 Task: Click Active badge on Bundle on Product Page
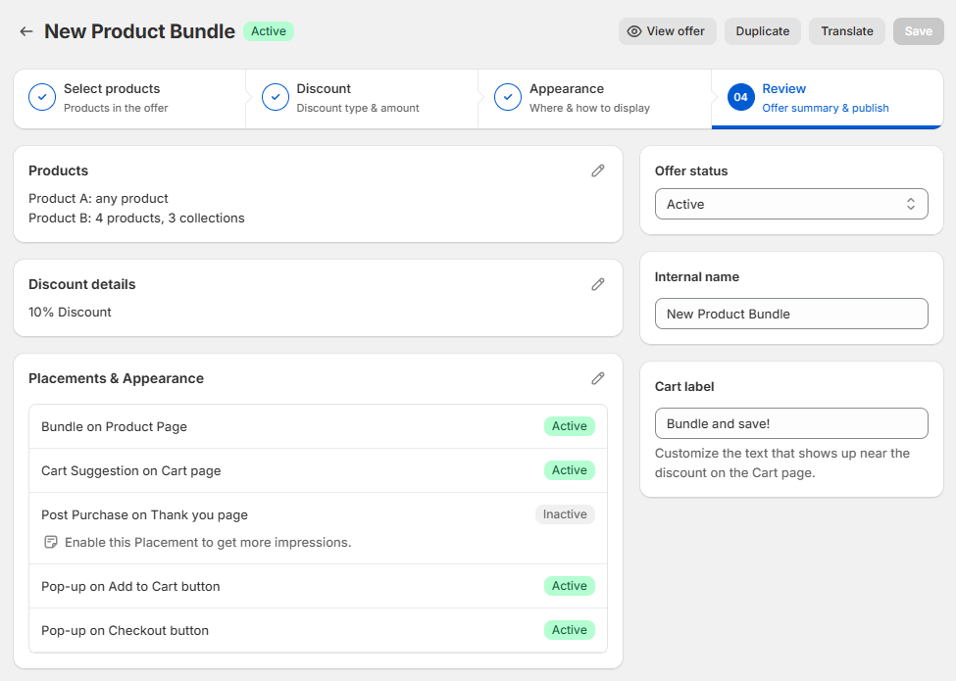(x=570, y=426)
